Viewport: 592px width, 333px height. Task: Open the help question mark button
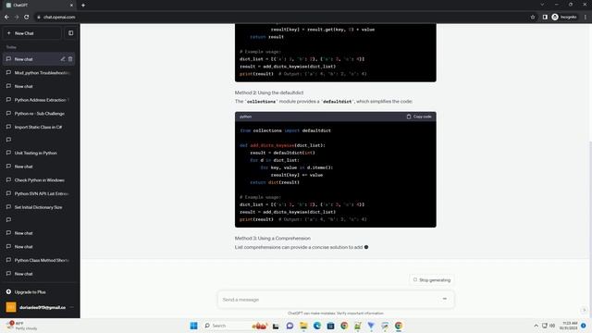(x=584, y=310)
